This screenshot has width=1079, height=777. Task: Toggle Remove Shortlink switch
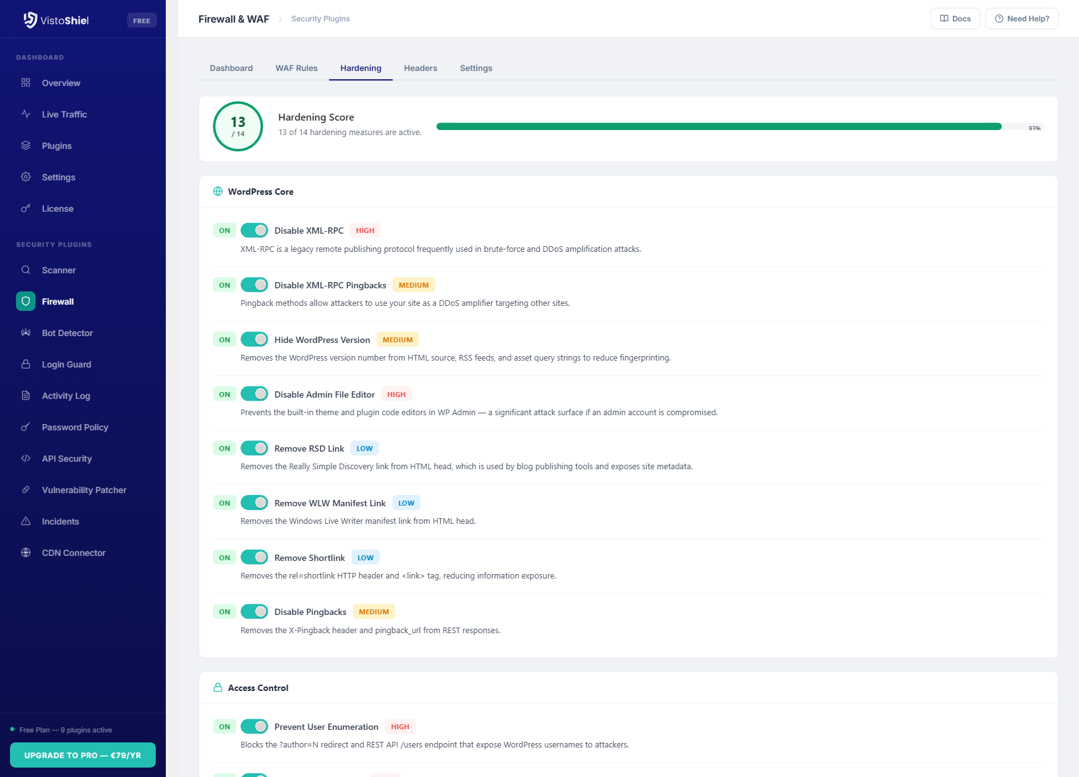[x=254, y=557]
